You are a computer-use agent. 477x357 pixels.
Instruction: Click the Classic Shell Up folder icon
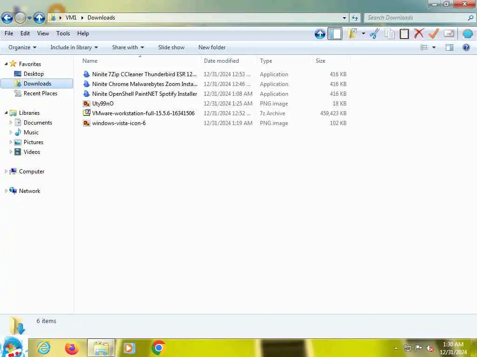pyautogui.click(x=320, y=33)
